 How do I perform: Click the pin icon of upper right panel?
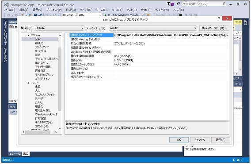236,22
